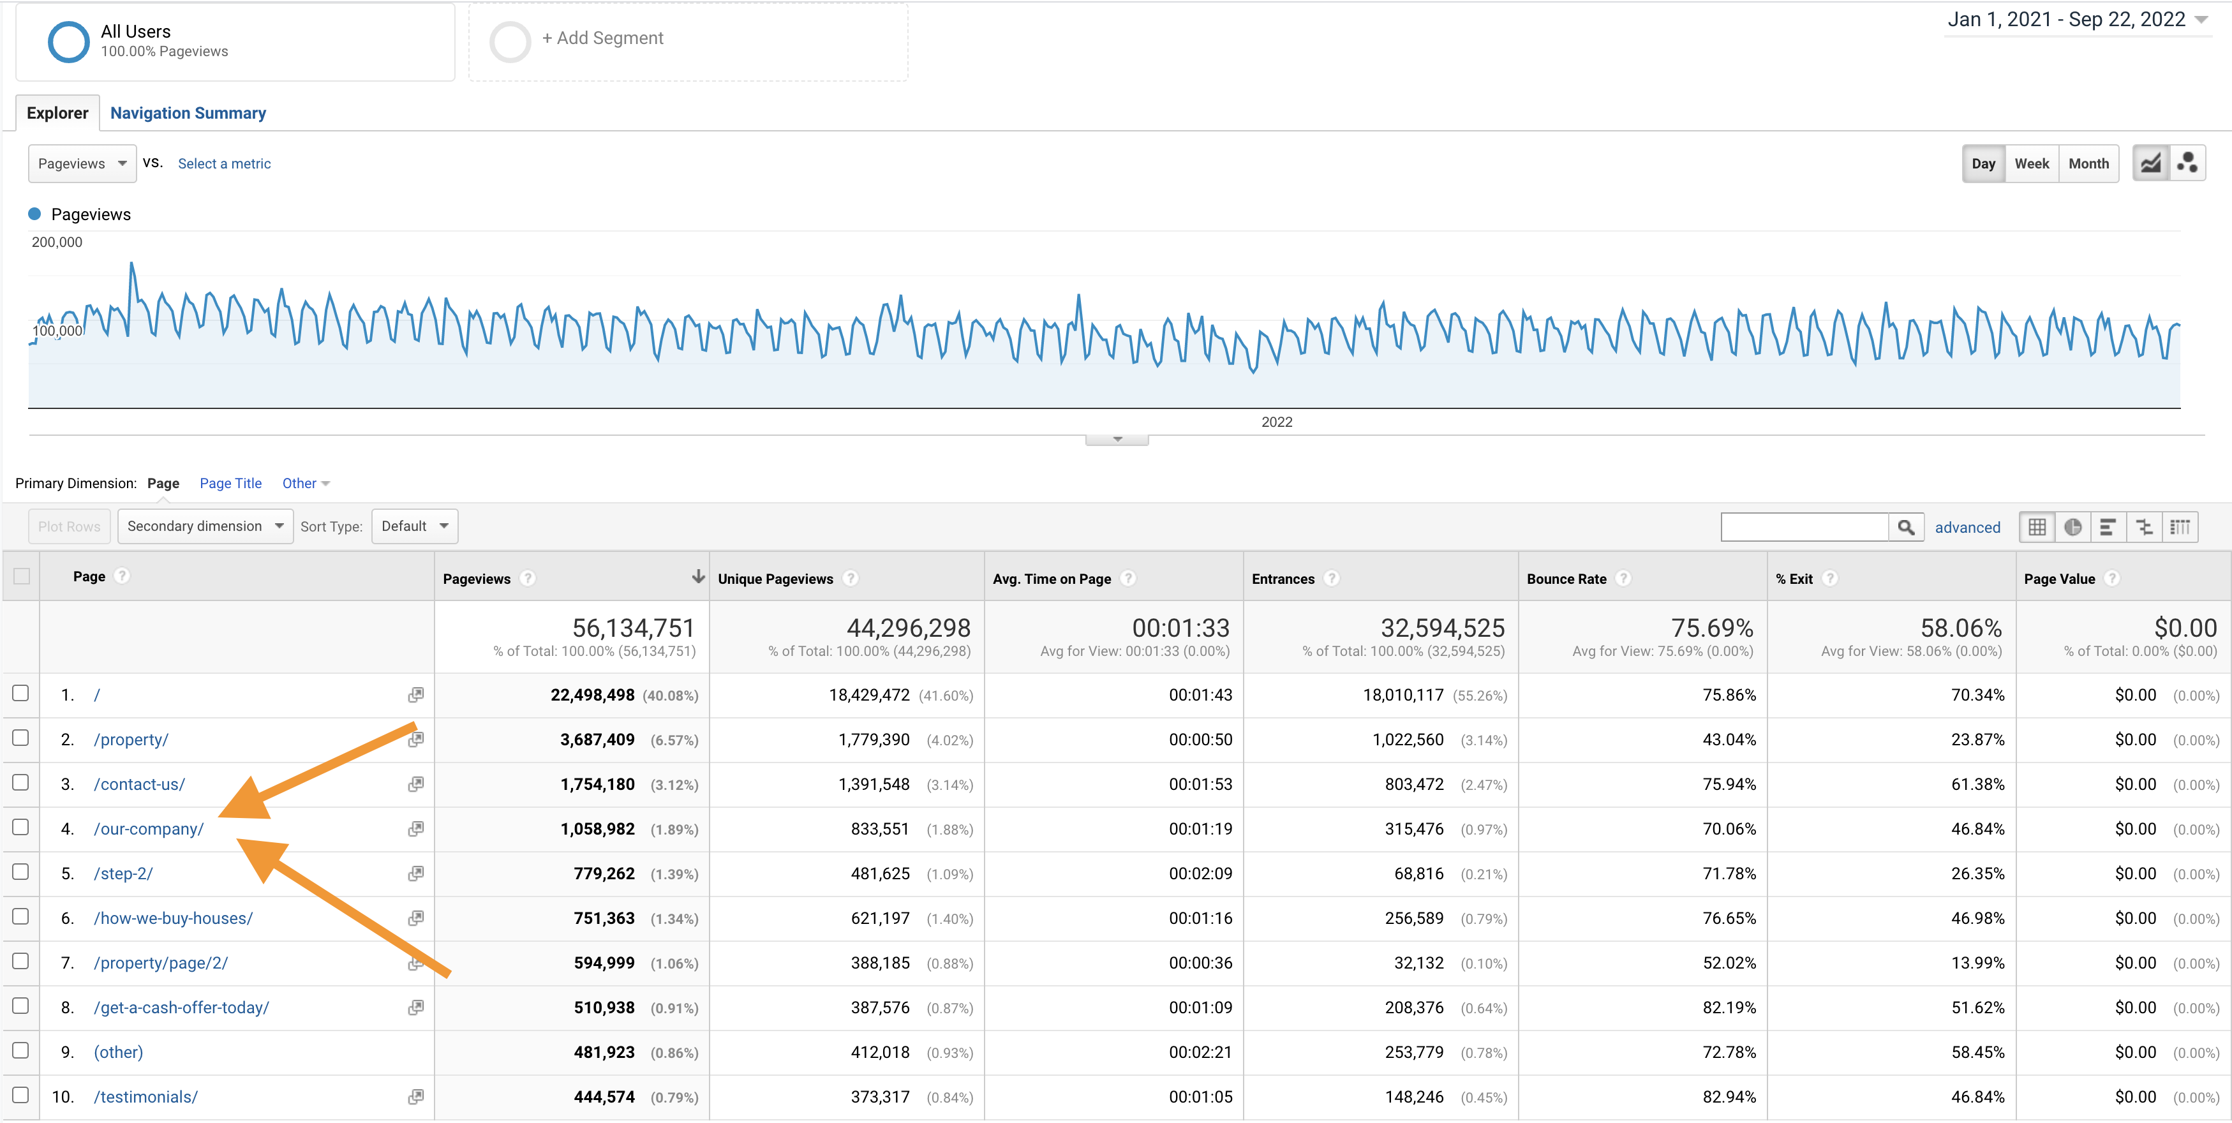Check the row 1 / checkbox
The height and width of the screenshot is (1123, 2232).
(21, 693)
